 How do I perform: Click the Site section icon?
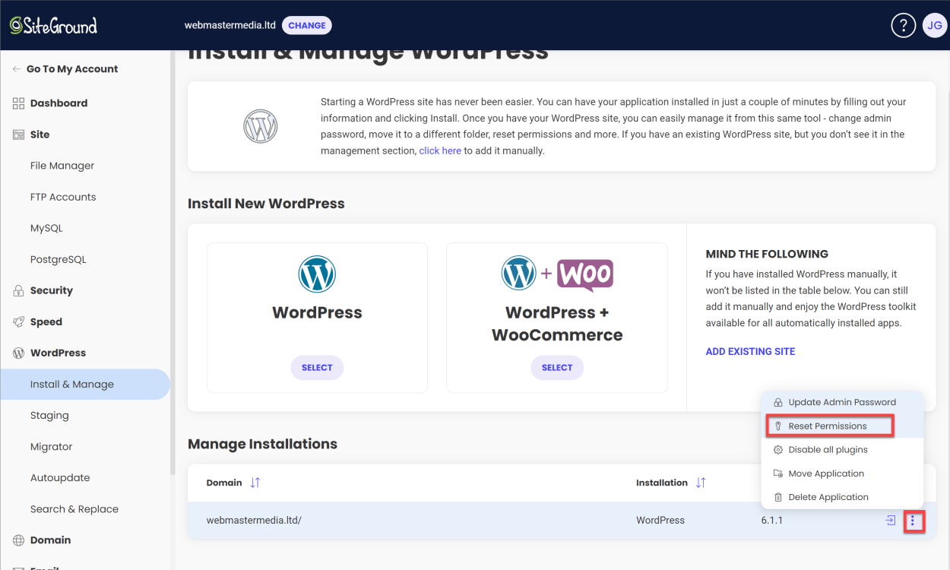click(18, 135)
